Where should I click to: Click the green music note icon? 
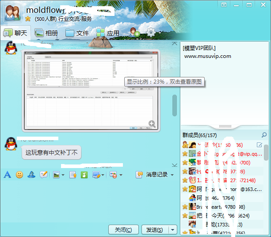tap(84, 175)
